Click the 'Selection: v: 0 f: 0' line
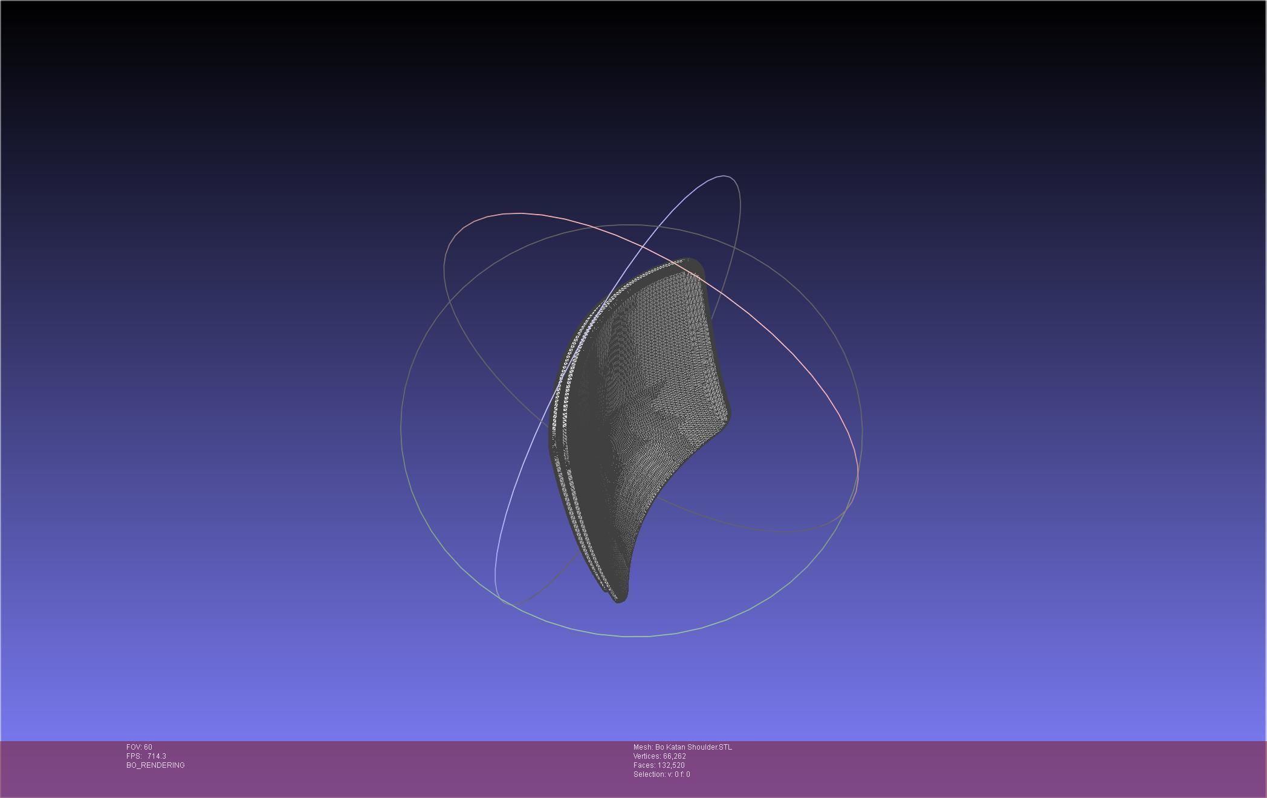This screenshot has height=798, width=1267. click(661, 774)
